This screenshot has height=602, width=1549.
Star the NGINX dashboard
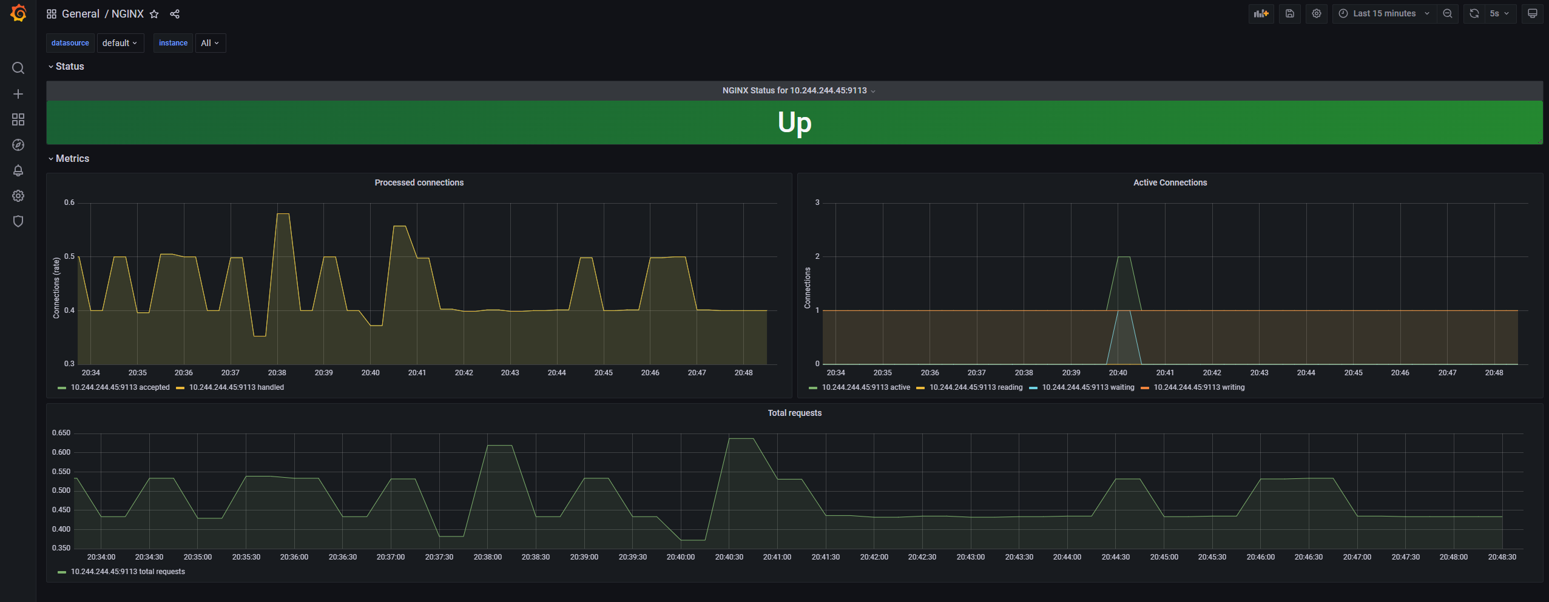coord(154,14)
